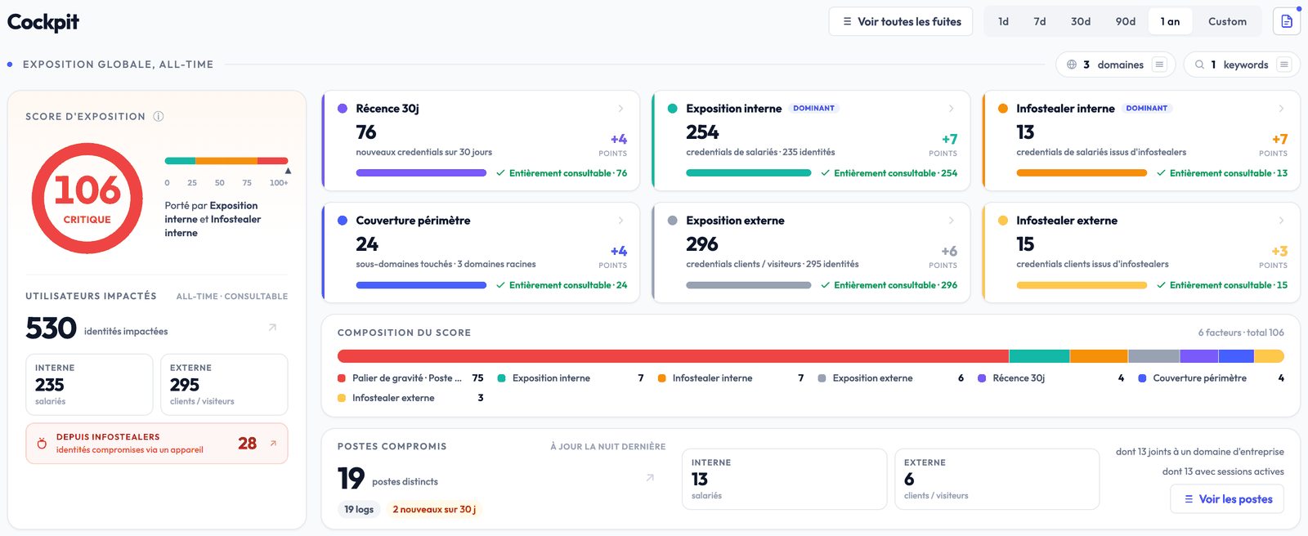Click the purple Récence 30j progress bar

[421, 173]
